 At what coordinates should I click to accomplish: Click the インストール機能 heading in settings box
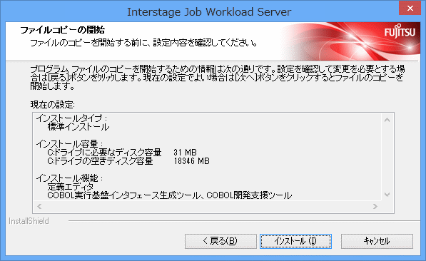(69, 178)
